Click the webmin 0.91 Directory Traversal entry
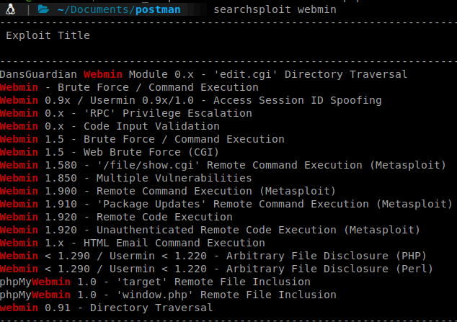457x322 pixels. pyautogui.click(x=106, y=308)
